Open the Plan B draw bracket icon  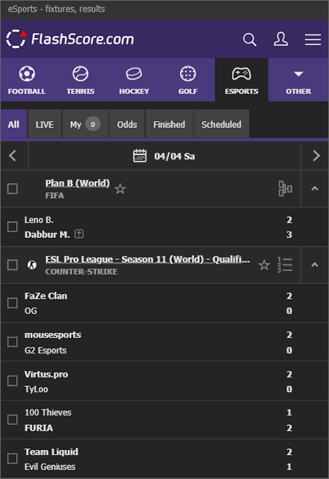285,188
